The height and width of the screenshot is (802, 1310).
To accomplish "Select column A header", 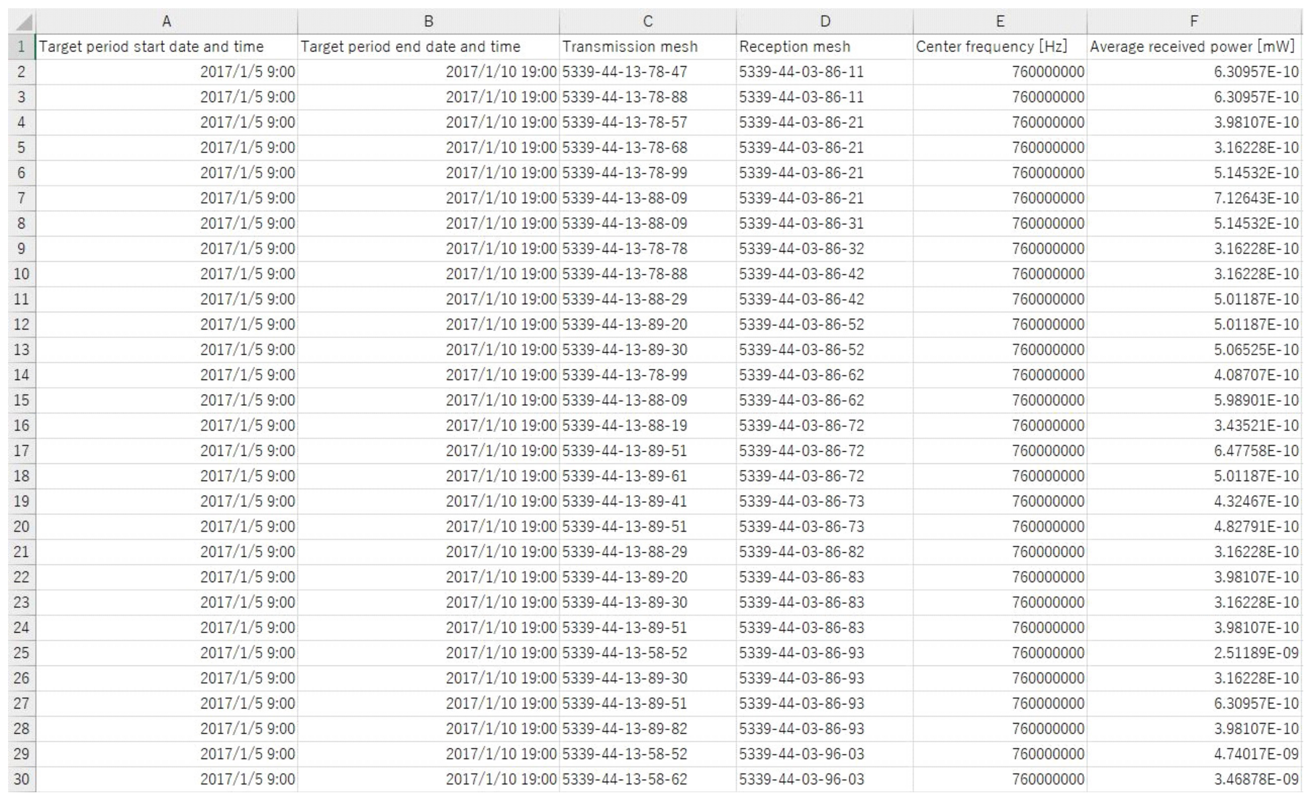I will 167,22.
